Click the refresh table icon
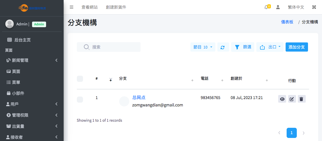The image size is (322, 141). (x=222, y=47)
